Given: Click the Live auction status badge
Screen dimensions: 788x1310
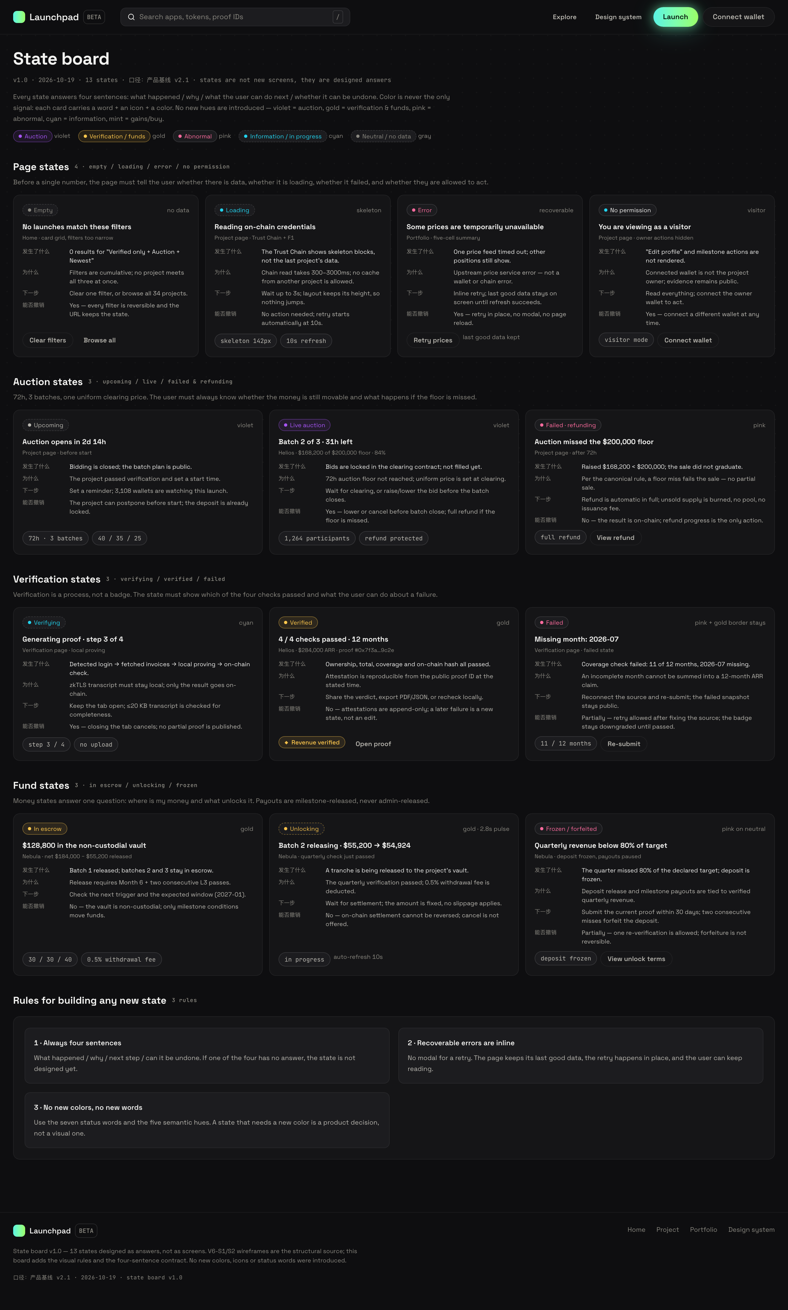Looking at the screenshot, I should 304,425.
